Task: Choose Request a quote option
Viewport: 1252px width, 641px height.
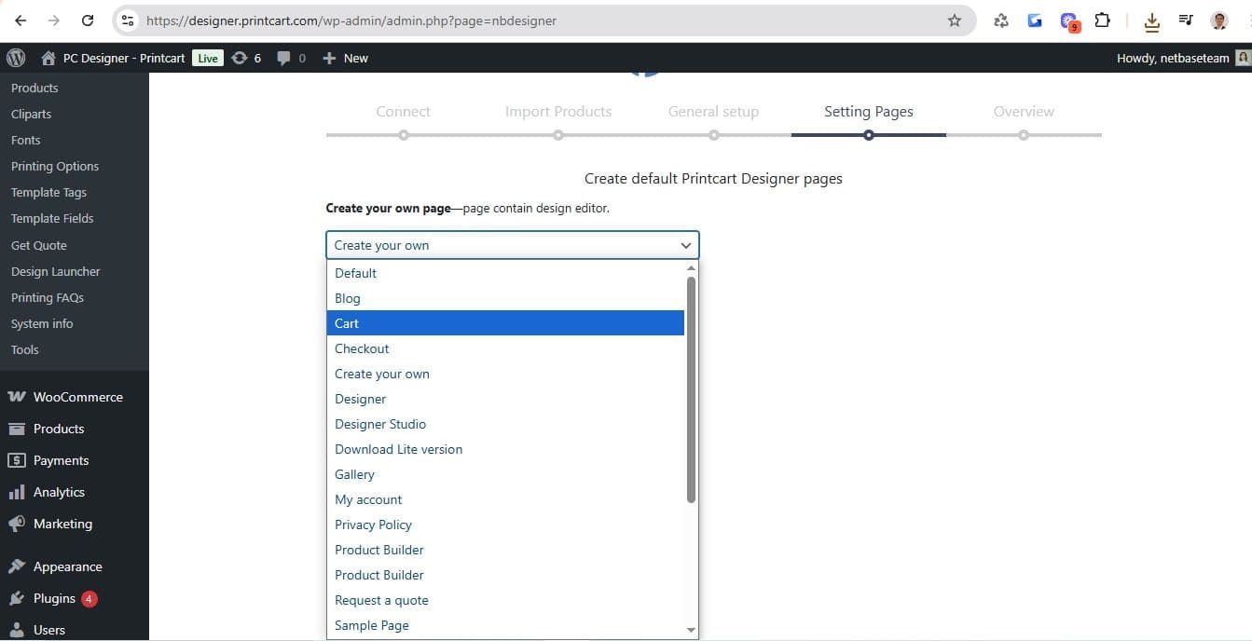Action: click(x=505, y=600)
